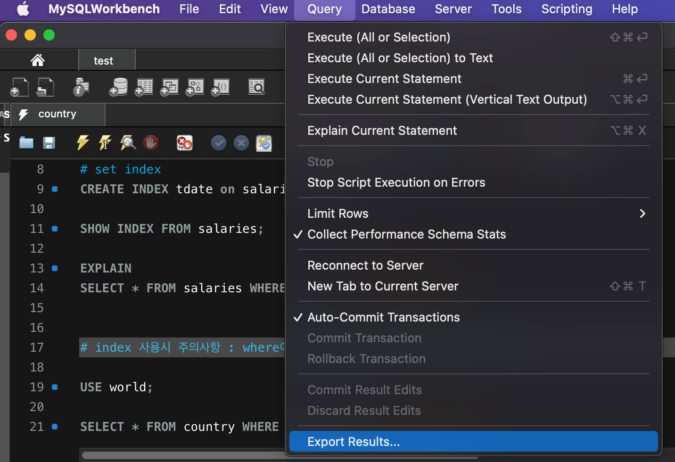The image size is (675, 462).
Task: Click line 19 statement marker dot
Action: pos(55,387)
